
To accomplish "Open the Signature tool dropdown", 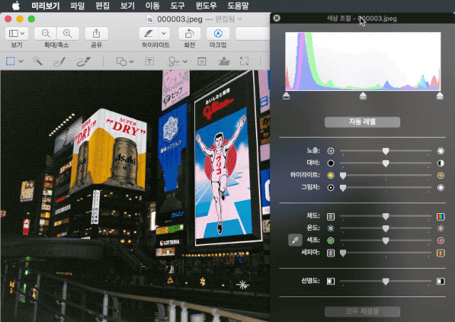I will [177, 62].
